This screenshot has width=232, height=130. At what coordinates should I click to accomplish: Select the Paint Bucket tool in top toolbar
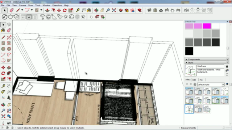[89, 10]
